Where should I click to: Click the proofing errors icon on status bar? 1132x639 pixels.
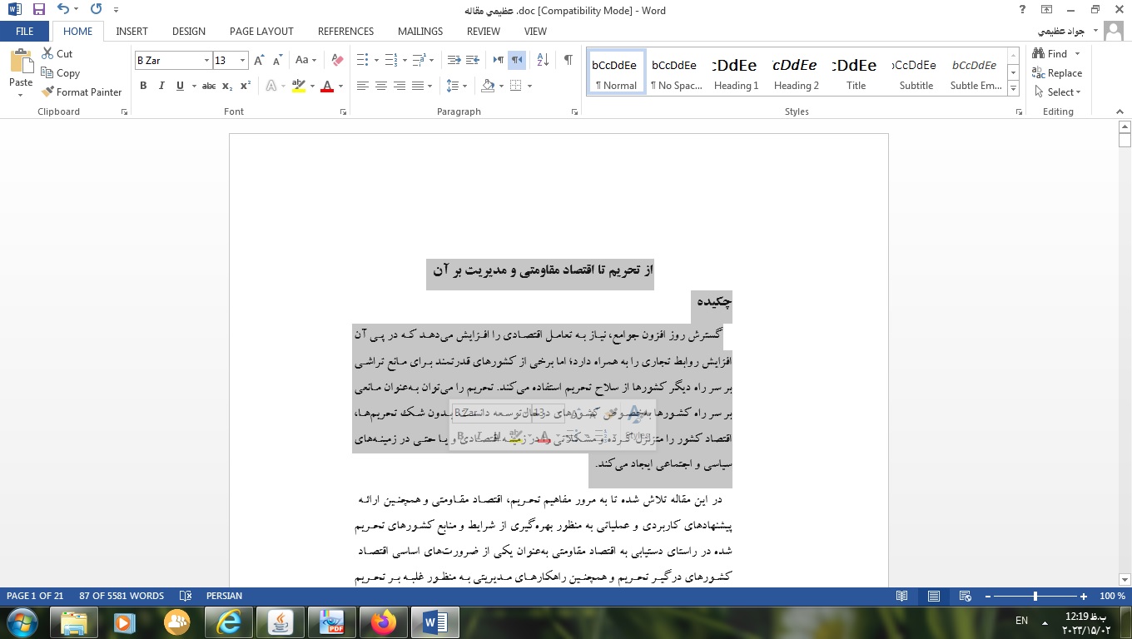185,596
